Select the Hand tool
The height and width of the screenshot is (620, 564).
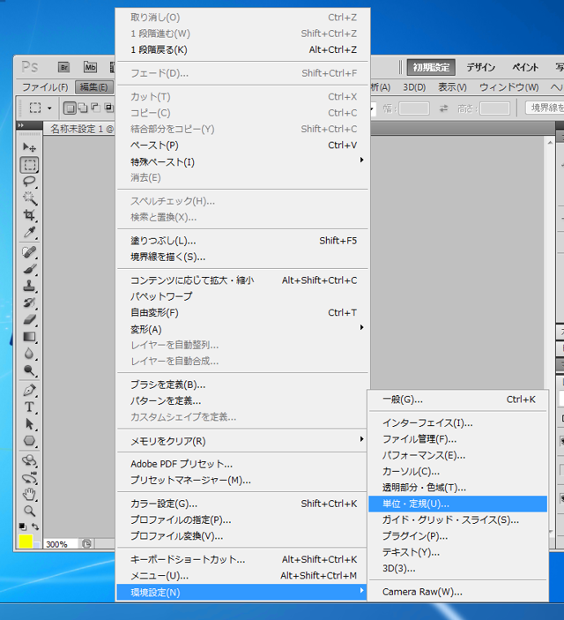click(29, 494)
